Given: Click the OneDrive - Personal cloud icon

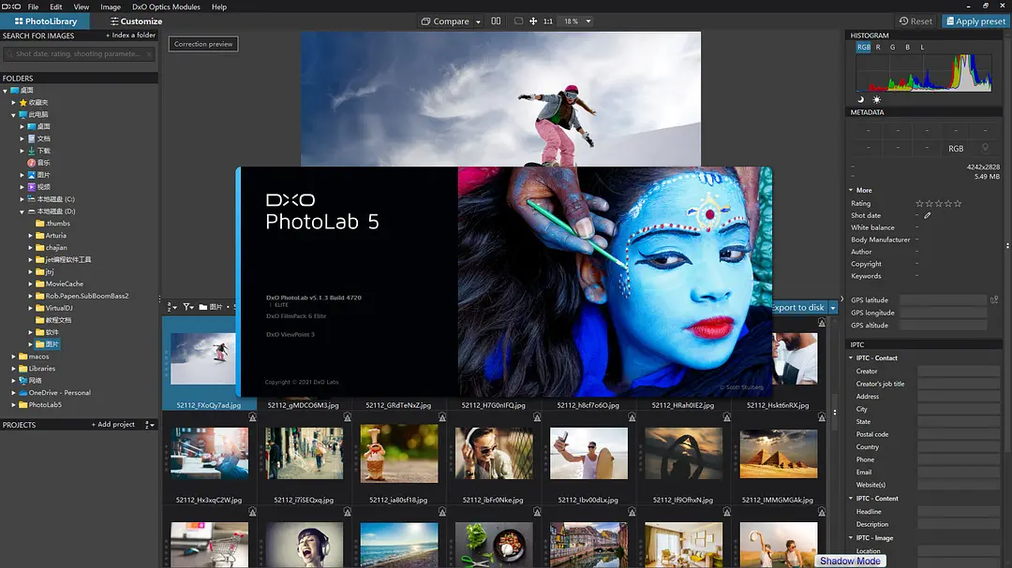Looking at the screenshot, I should coord(23,393).
